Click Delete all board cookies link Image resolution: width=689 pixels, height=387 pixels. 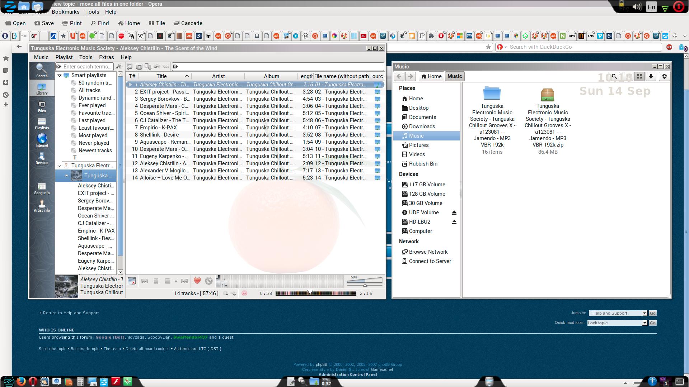pyautogui.click(x=147, y=349)
